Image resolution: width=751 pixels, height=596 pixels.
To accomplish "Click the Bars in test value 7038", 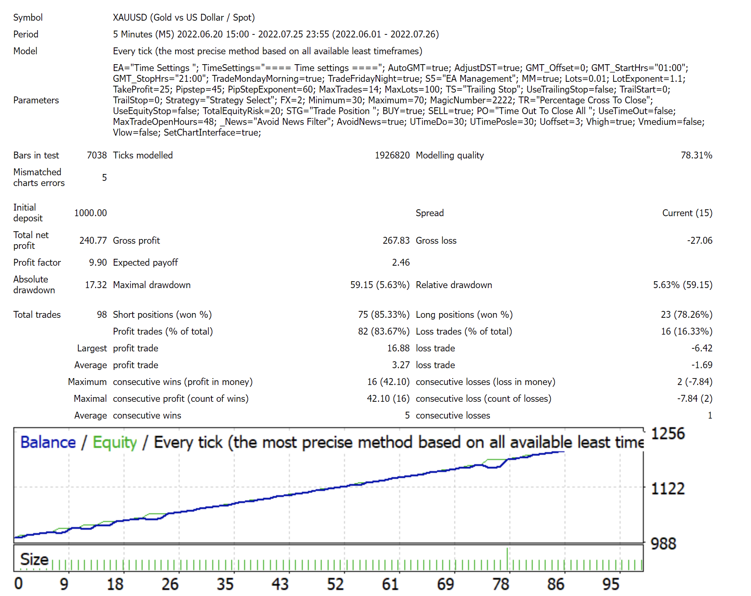I will pos(97,155).
